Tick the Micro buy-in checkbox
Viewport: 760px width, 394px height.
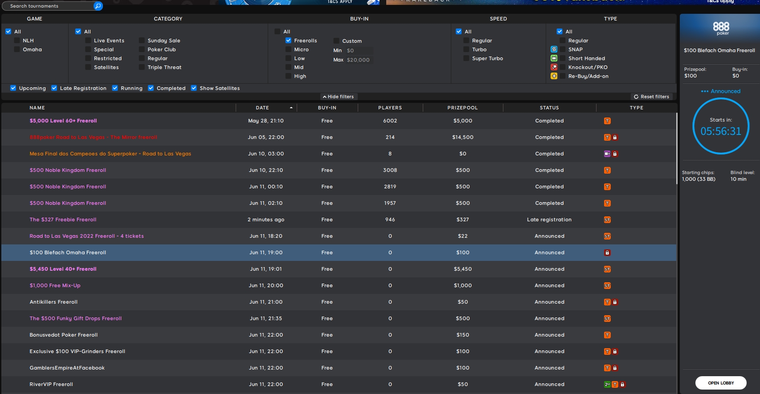tap(288, 49)
